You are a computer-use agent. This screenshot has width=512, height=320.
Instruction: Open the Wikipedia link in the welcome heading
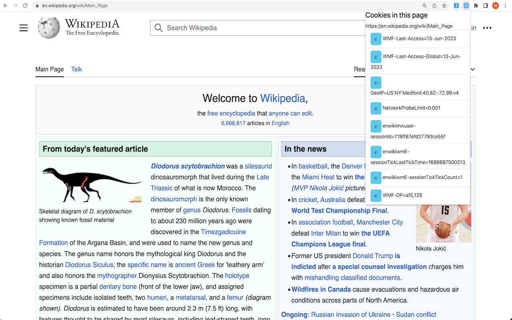(x=283, y=98)
